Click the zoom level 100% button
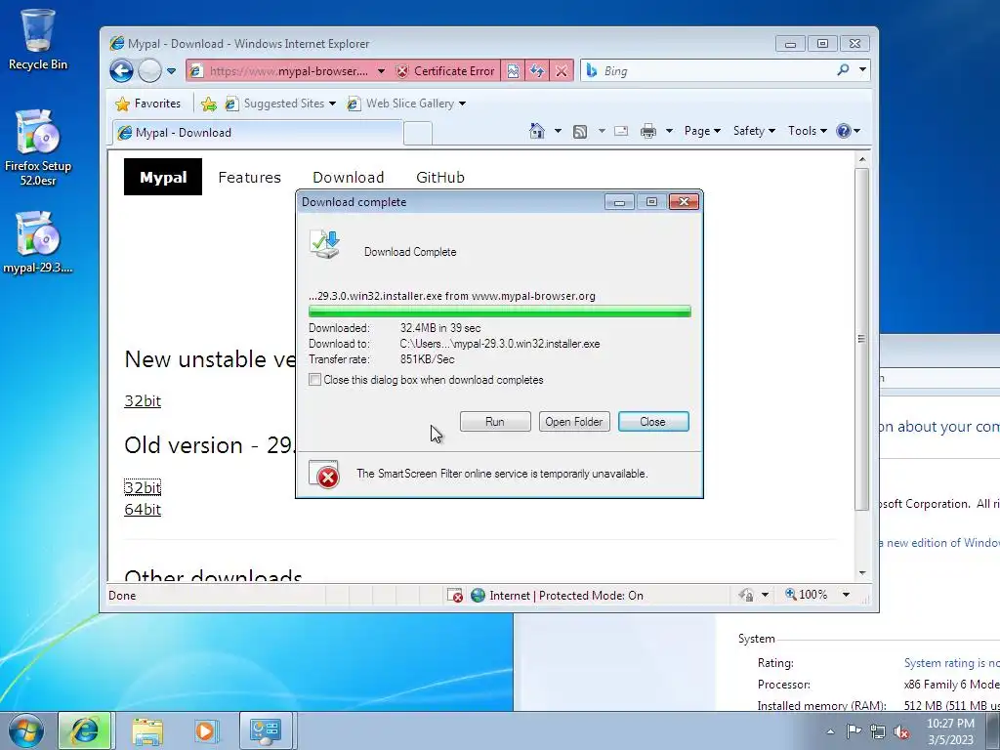This screenshot has height=750, width=1000. pyautogui.click(x=806, y=595)
